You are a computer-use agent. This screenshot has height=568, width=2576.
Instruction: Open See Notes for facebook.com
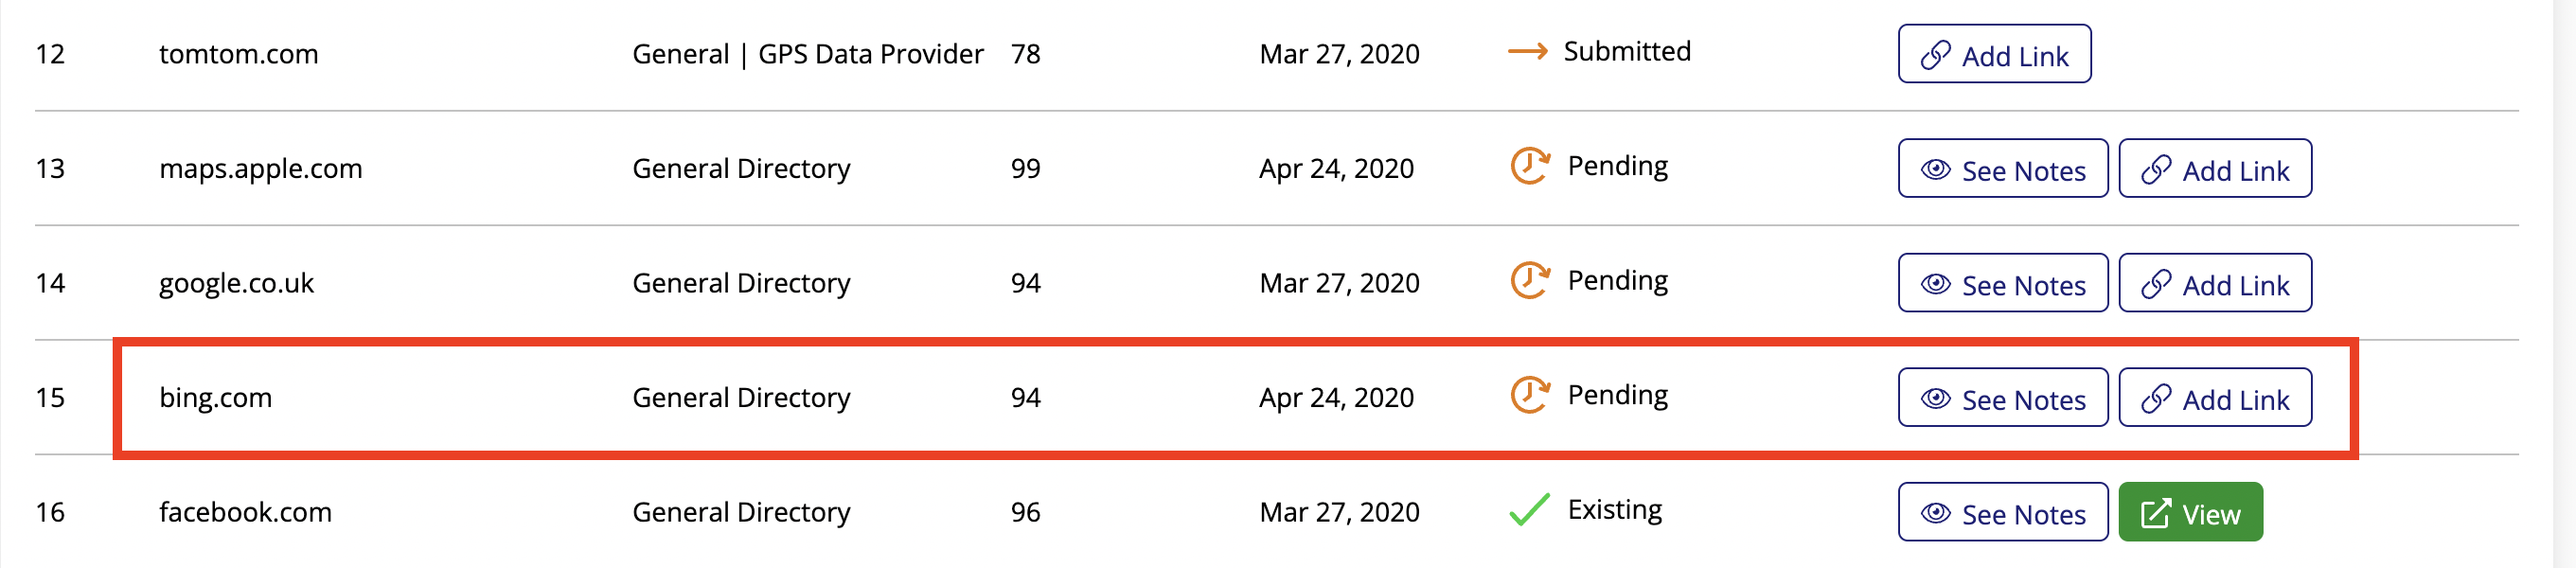tap(2003, 512)
